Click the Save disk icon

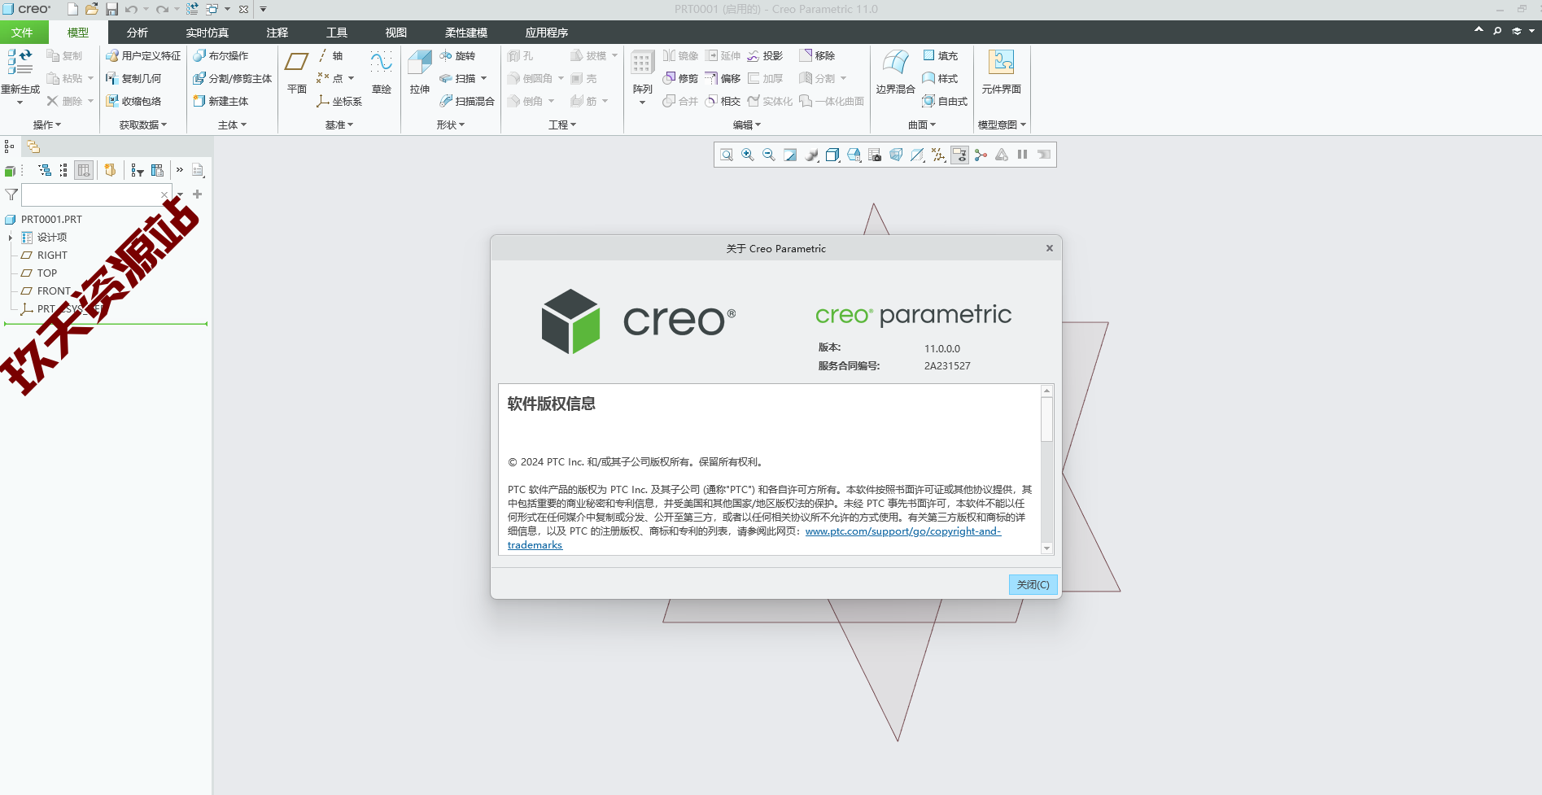point(112,9)
